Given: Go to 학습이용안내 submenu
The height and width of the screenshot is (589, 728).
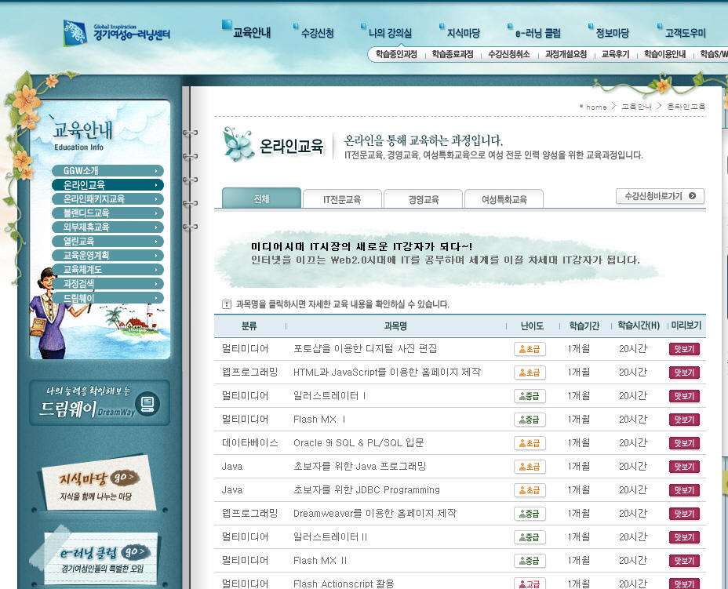Looking at the screenshot, I should pos(665,54).
